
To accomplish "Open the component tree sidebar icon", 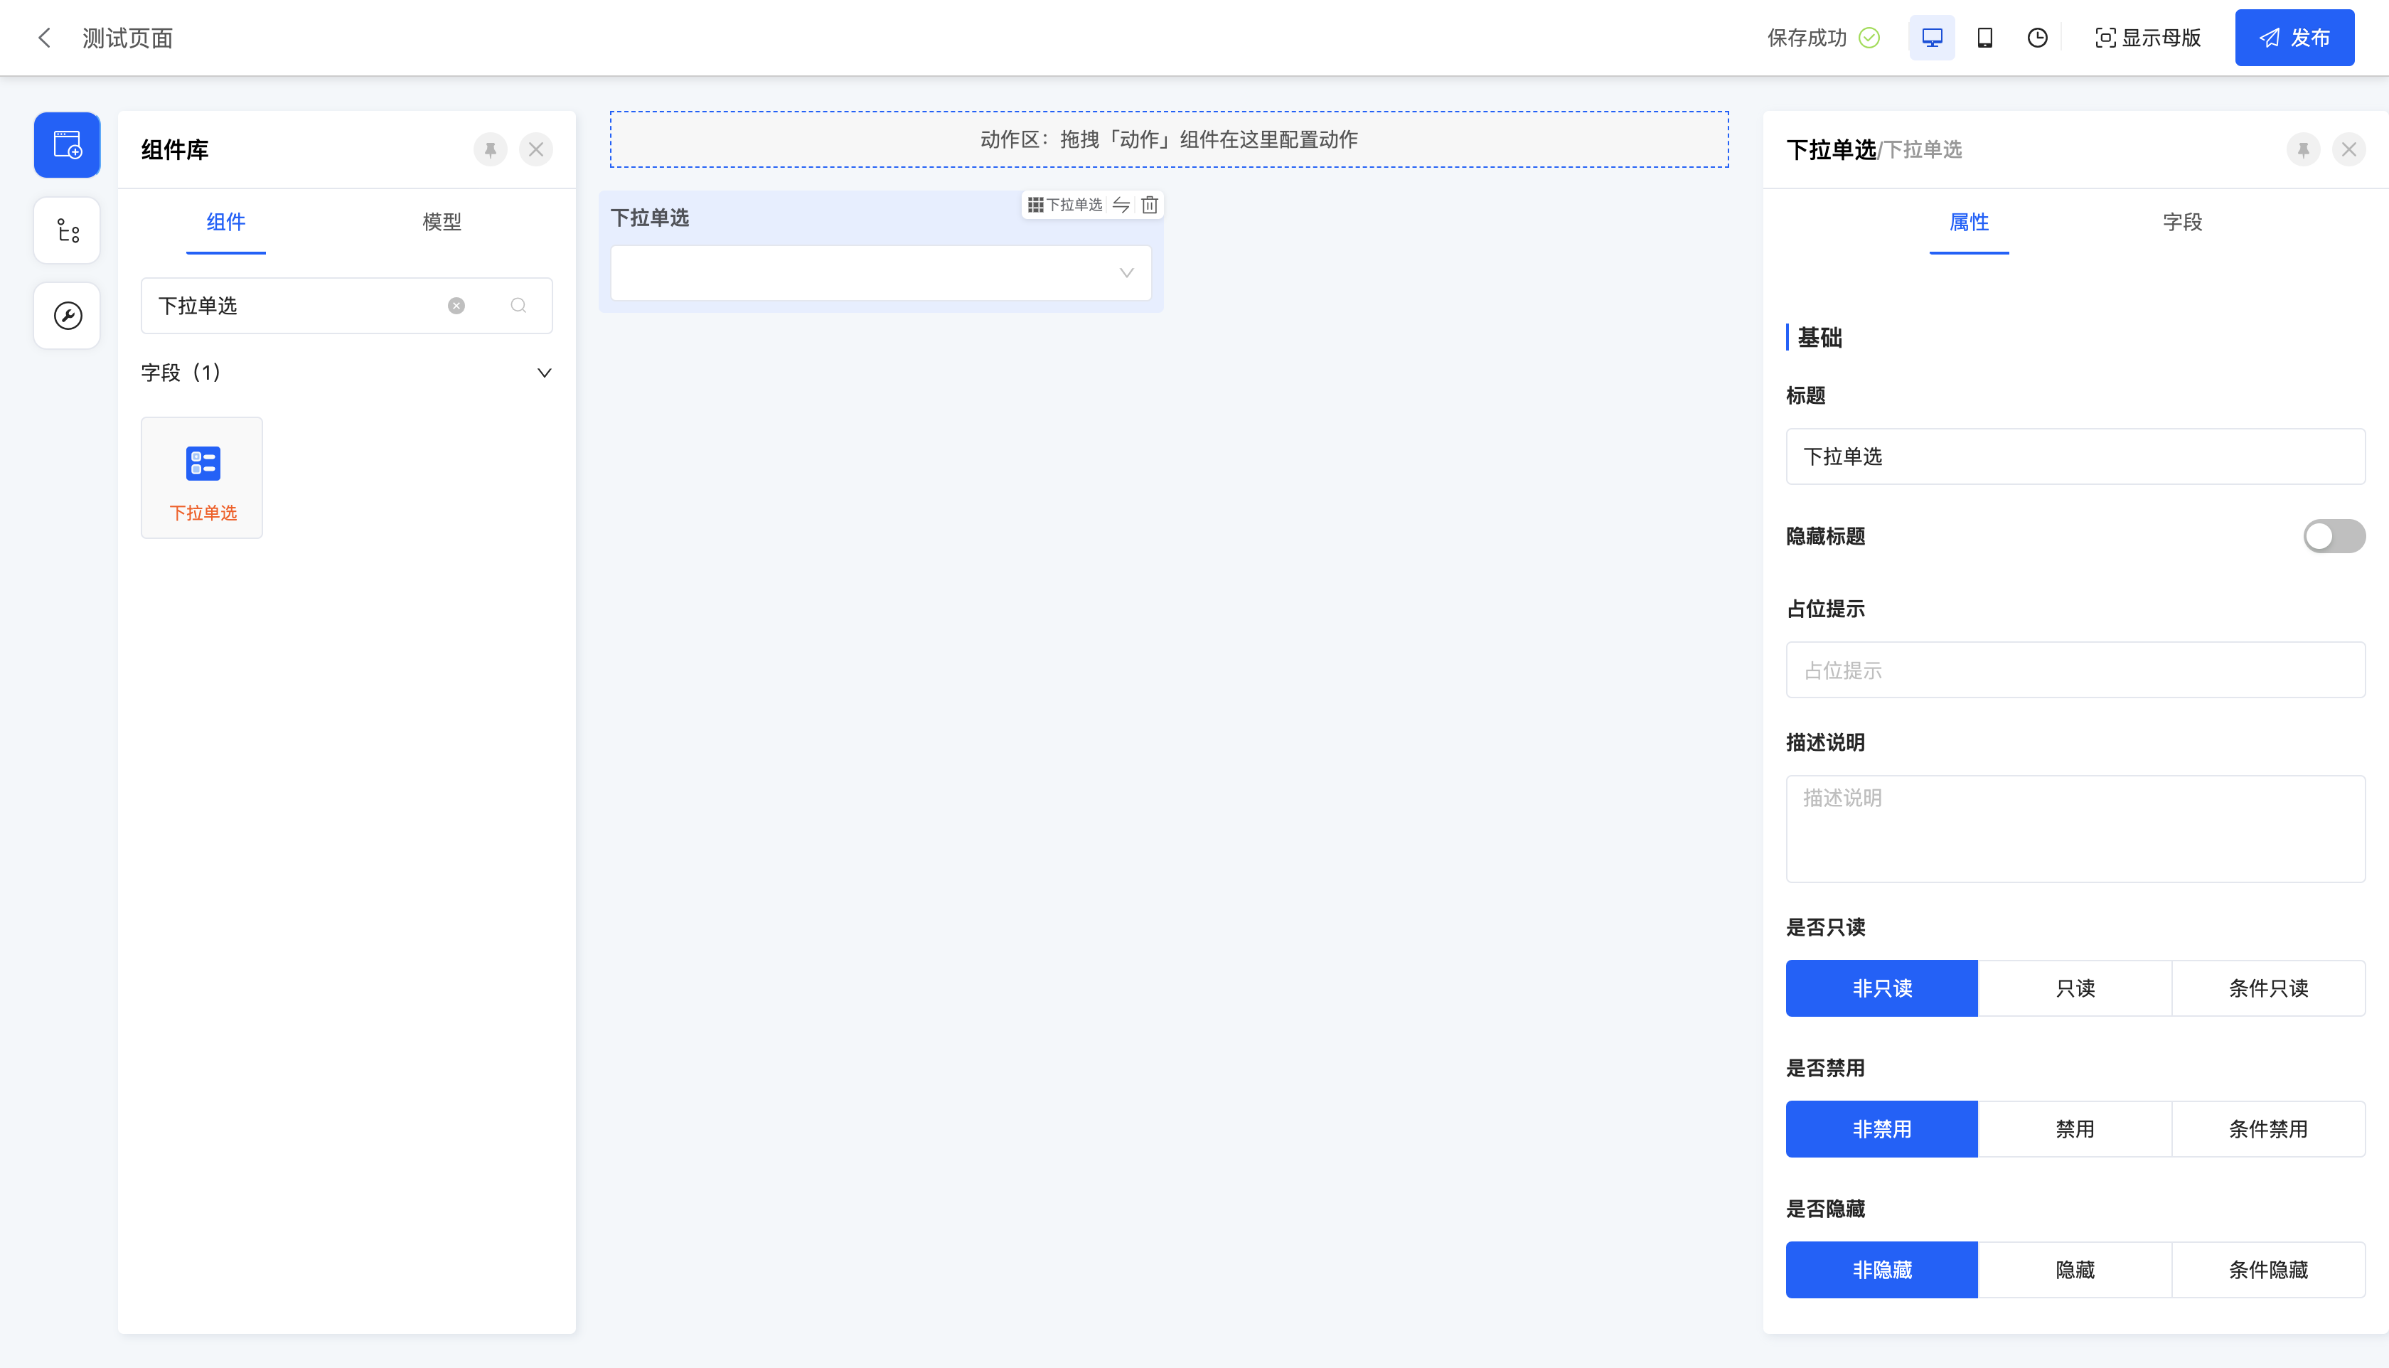I will tap(67, 230).
